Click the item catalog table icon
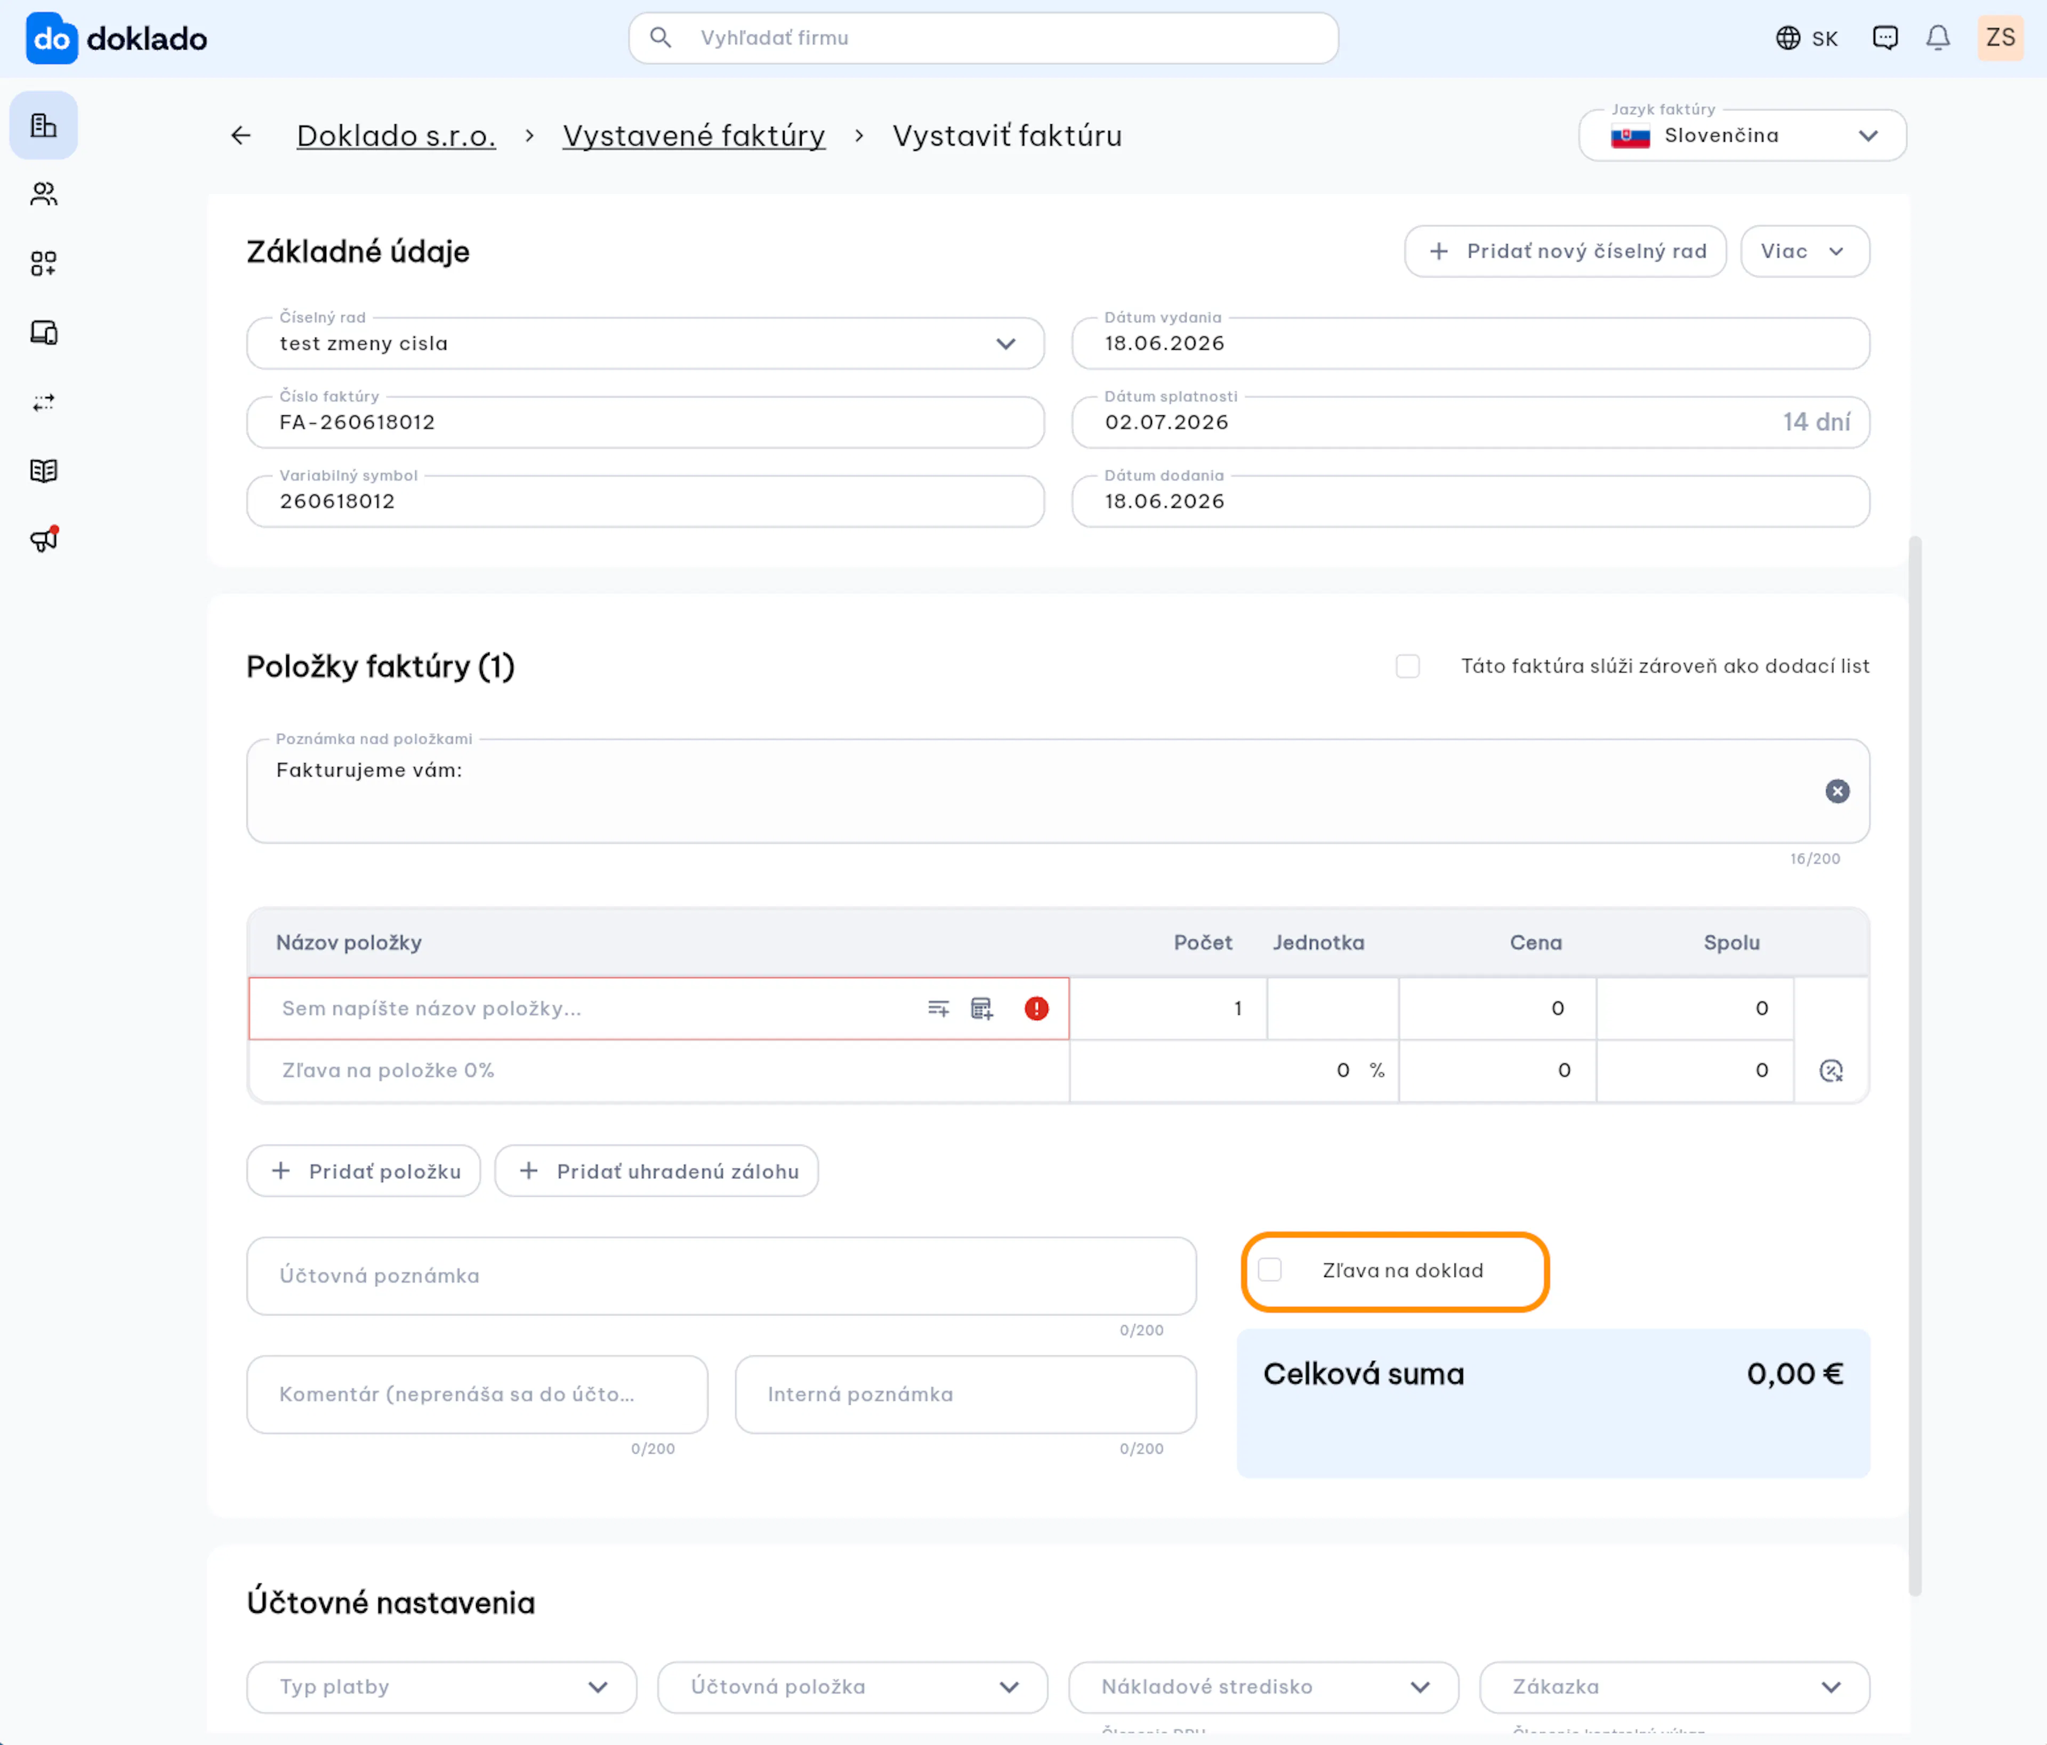 tap(982, 1008)
